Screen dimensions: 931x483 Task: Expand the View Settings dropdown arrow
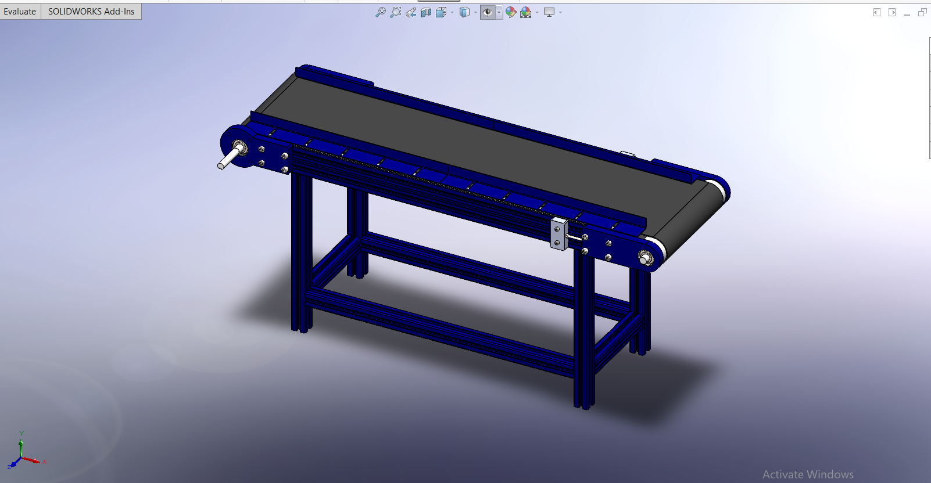pyautogui.click(x=560, y=12)
